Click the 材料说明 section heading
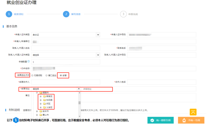Screen dimensions: 213x126 (14, 110)
